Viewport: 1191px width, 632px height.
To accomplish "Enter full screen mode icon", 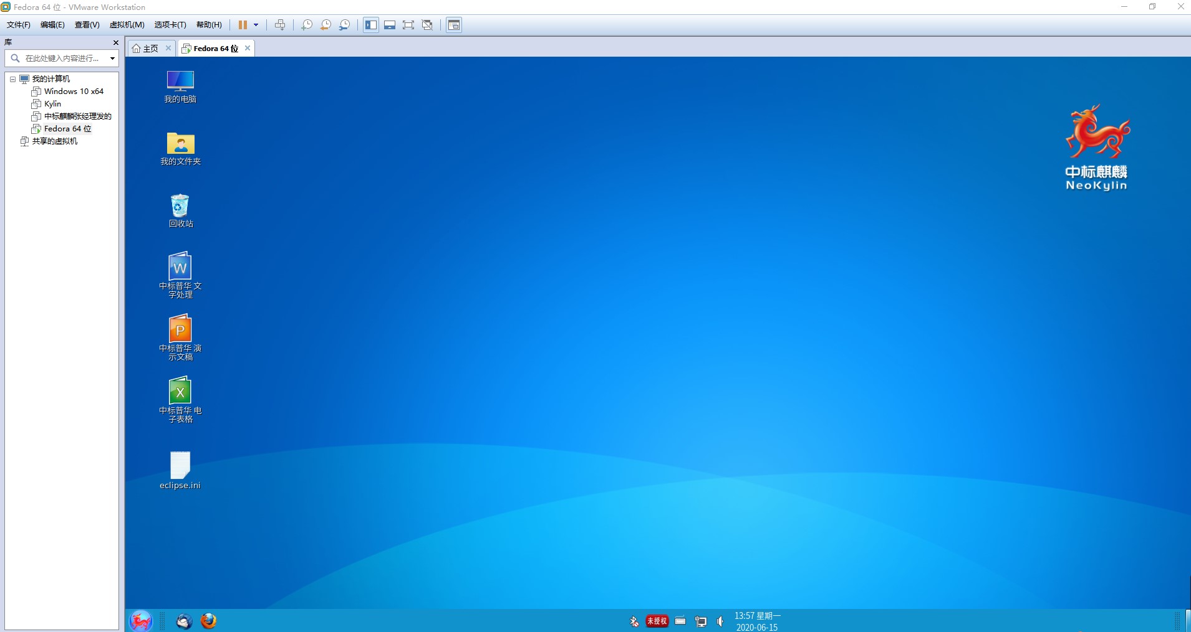I will 408,25.
